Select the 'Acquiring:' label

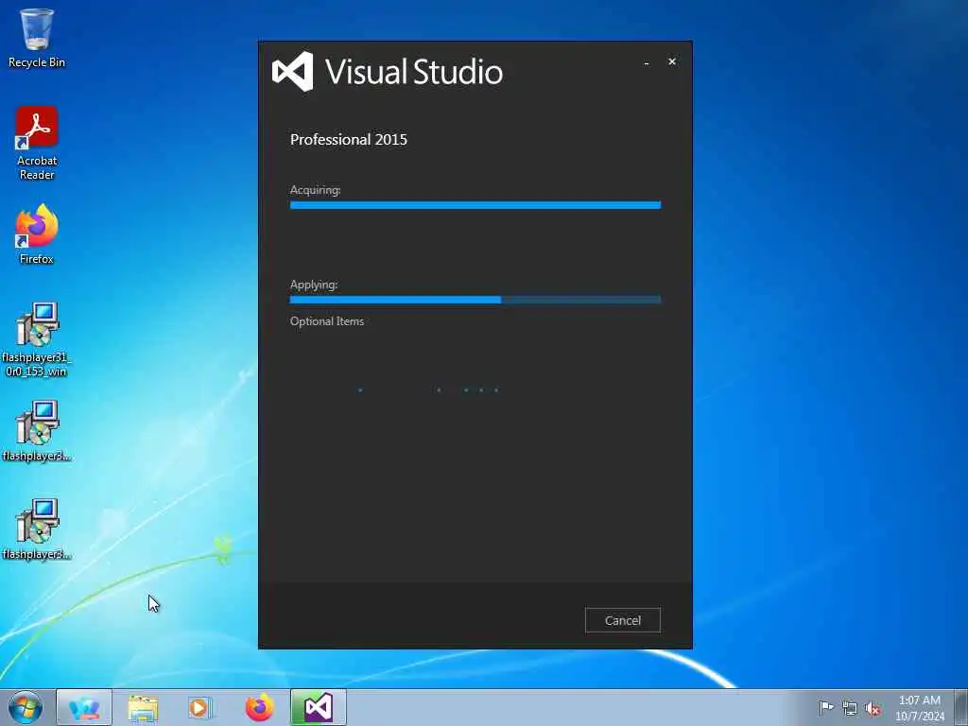click(316, 190)
